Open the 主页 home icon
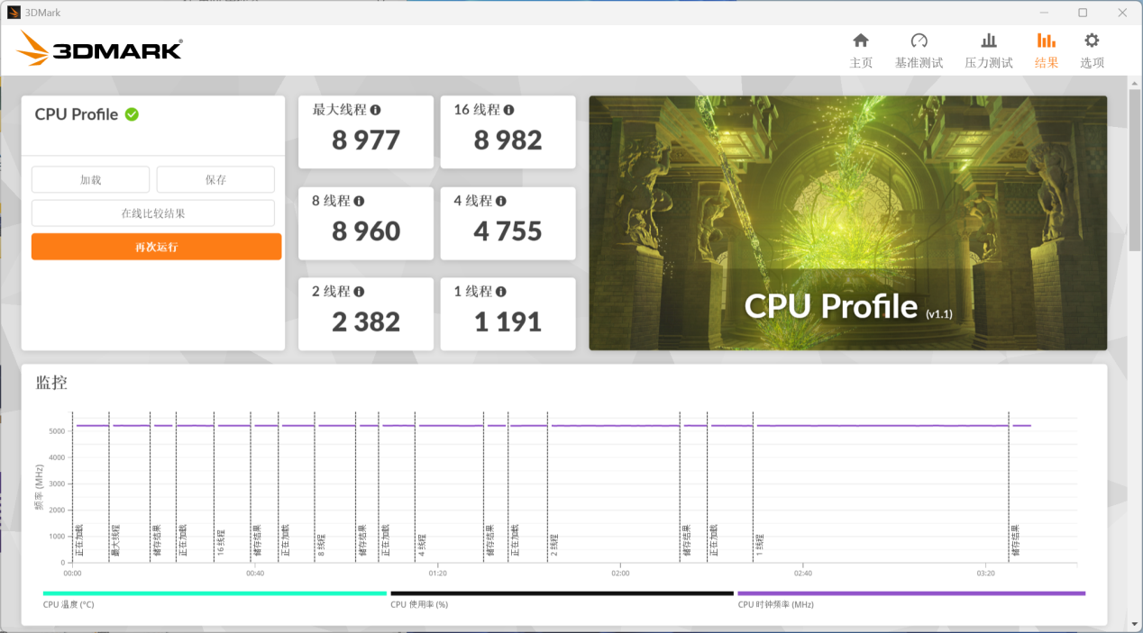The height and width of the screenshot is (633, 1143). [861, 41]
